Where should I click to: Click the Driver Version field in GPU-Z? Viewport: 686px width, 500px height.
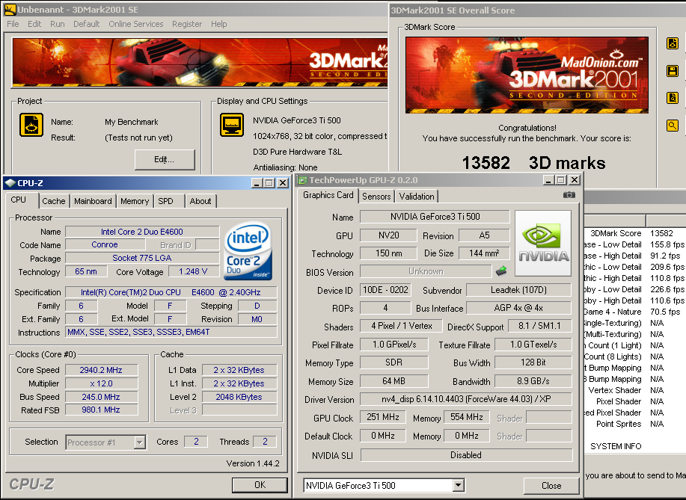coord(466,399)
